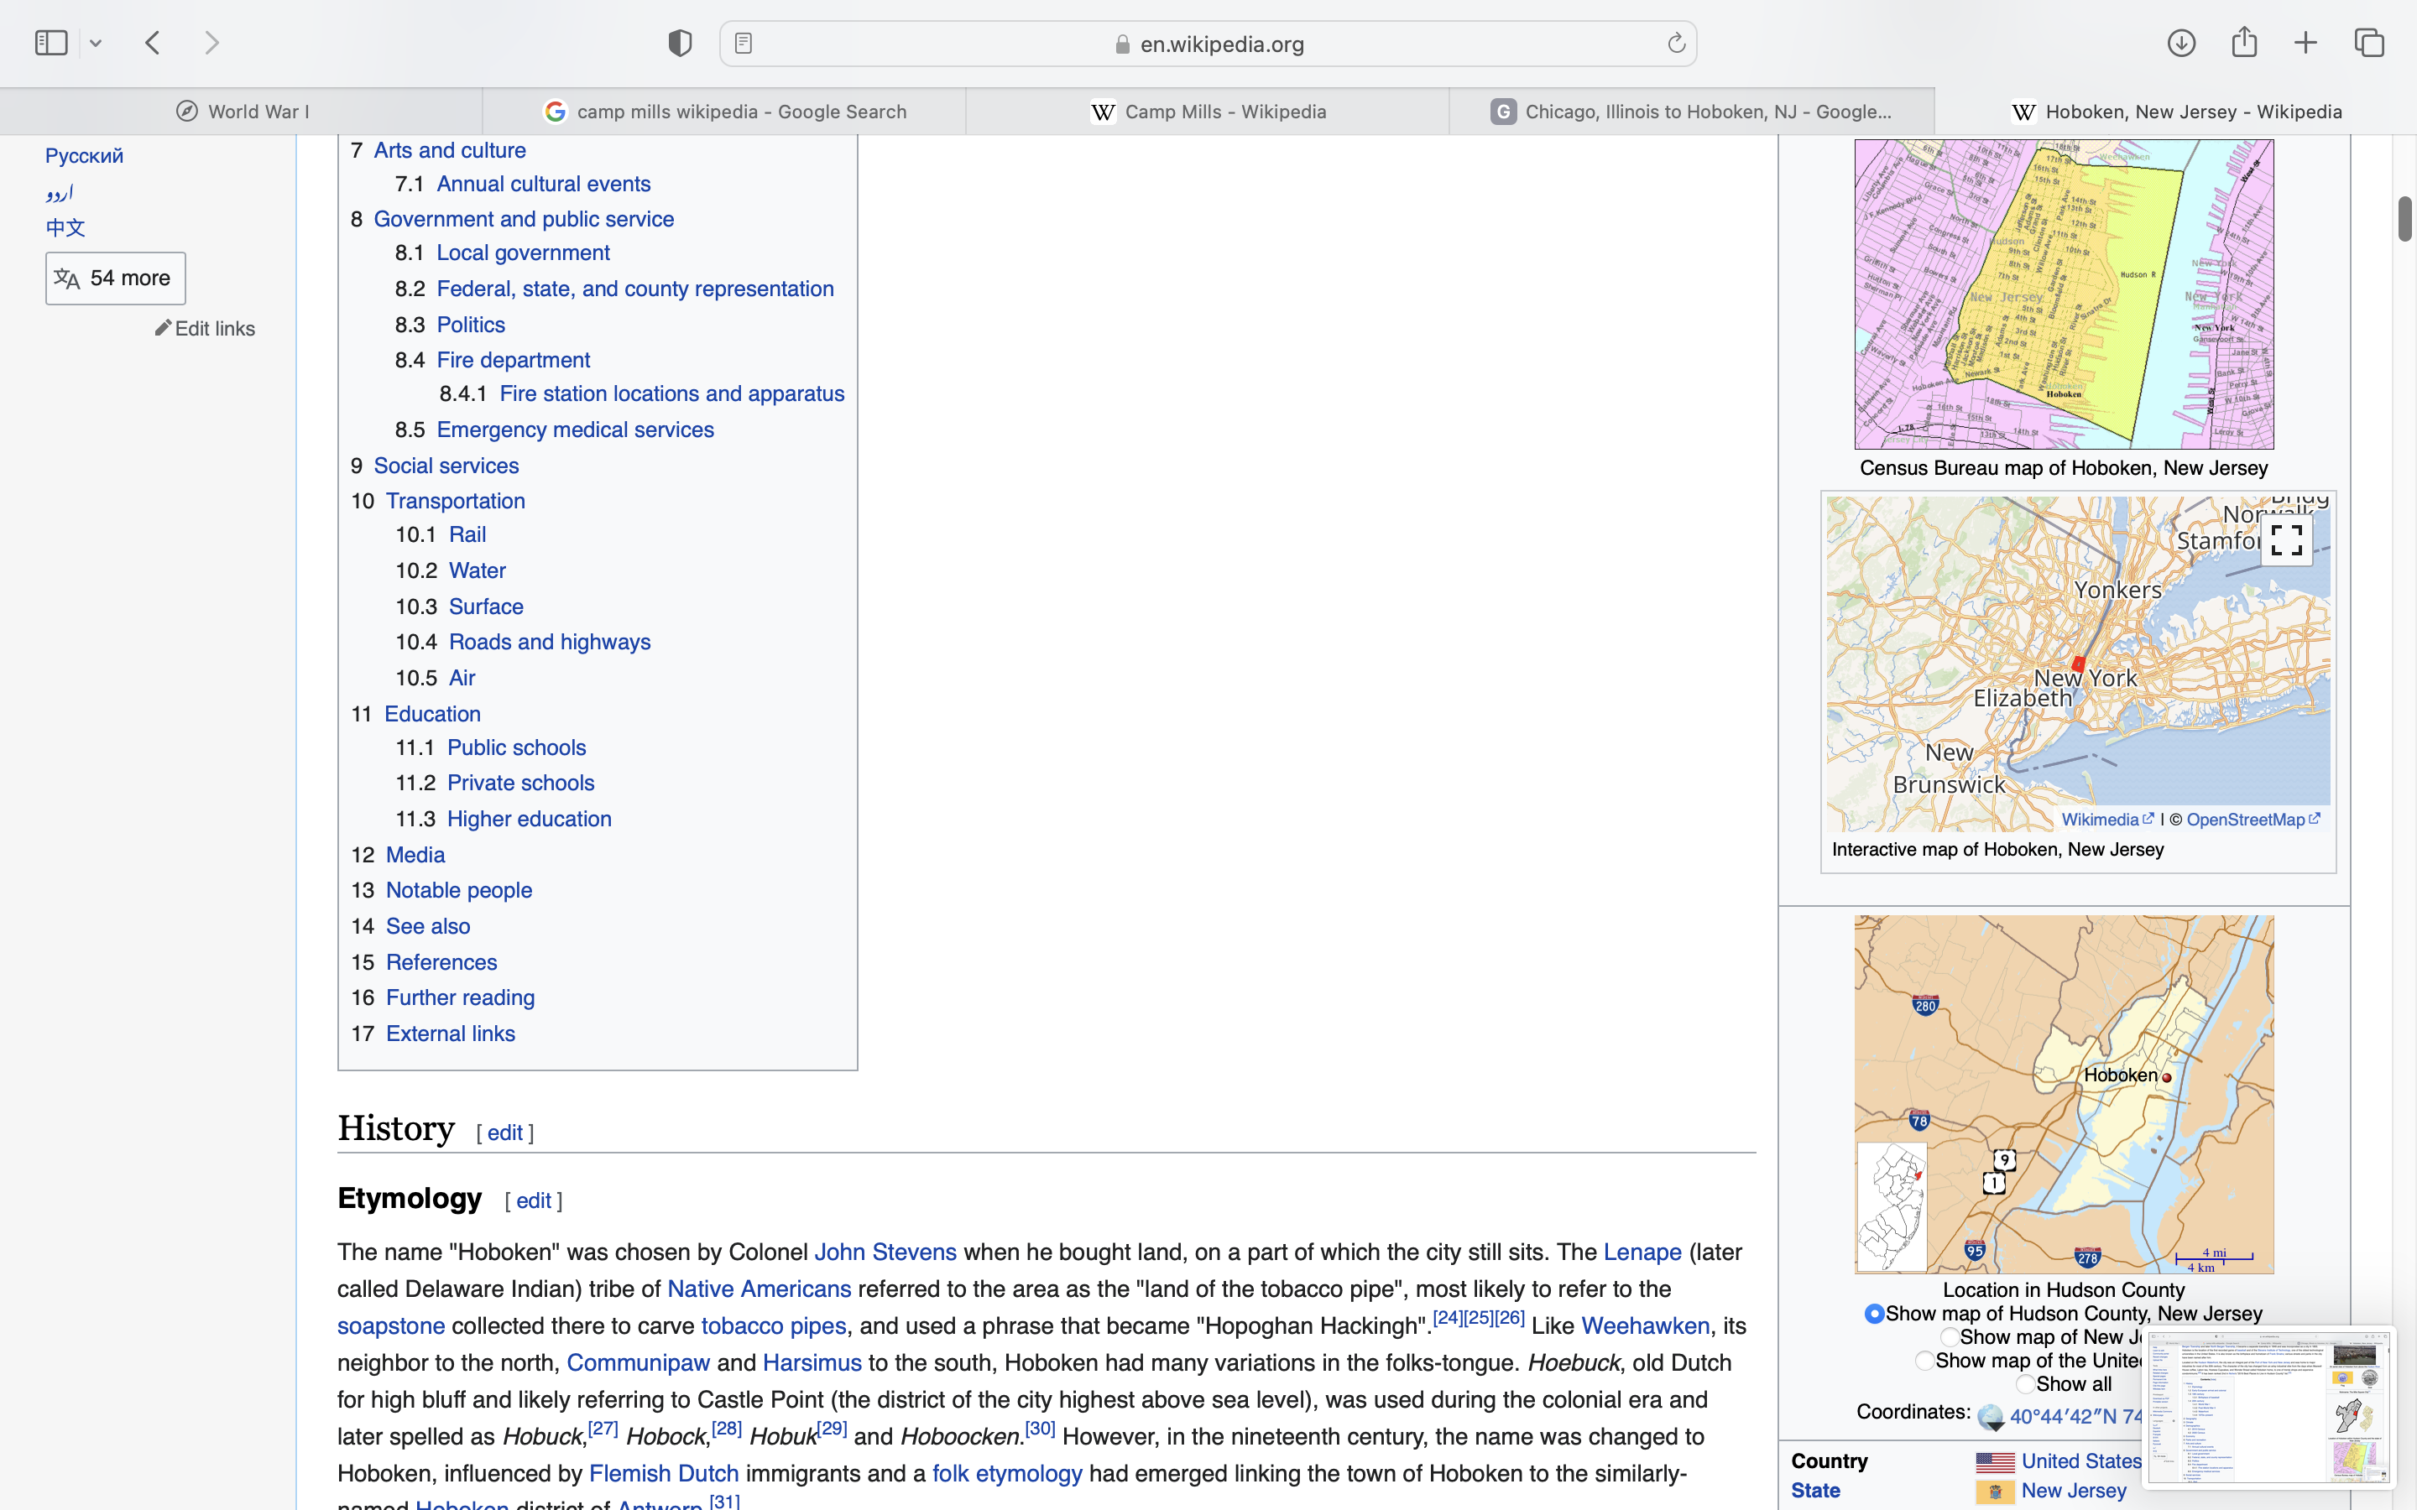The image size is (2417, 1510).
Task: Expand the interactive map to fullscreen
Action: point(2286,540)
